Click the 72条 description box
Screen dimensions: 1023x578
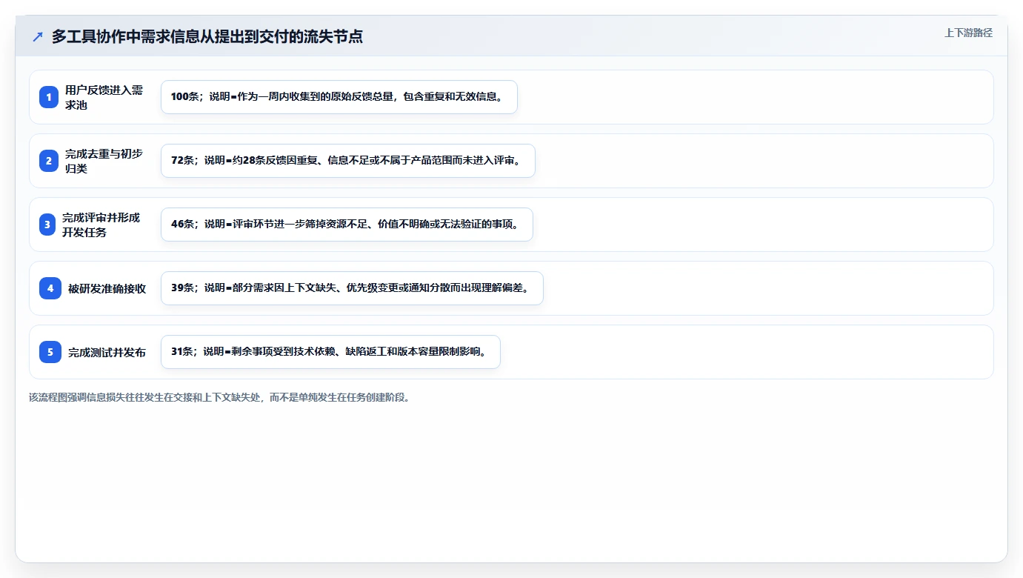click(x=348, y=161)
